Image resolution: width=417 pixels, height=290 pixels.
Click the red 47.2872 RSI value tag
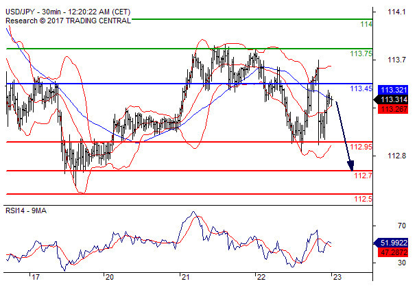[393, 252]
